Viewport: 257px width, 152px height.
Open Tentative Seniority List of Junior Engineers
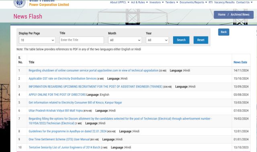point(64,147)
